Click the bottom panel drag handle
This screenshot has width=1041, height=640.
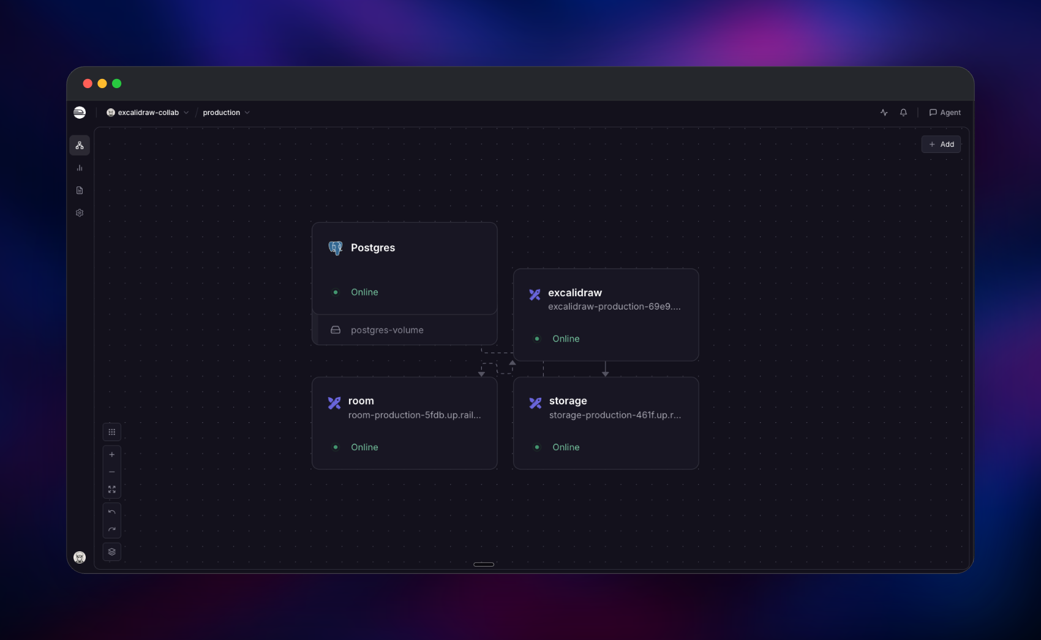click(x=484, y=564)
